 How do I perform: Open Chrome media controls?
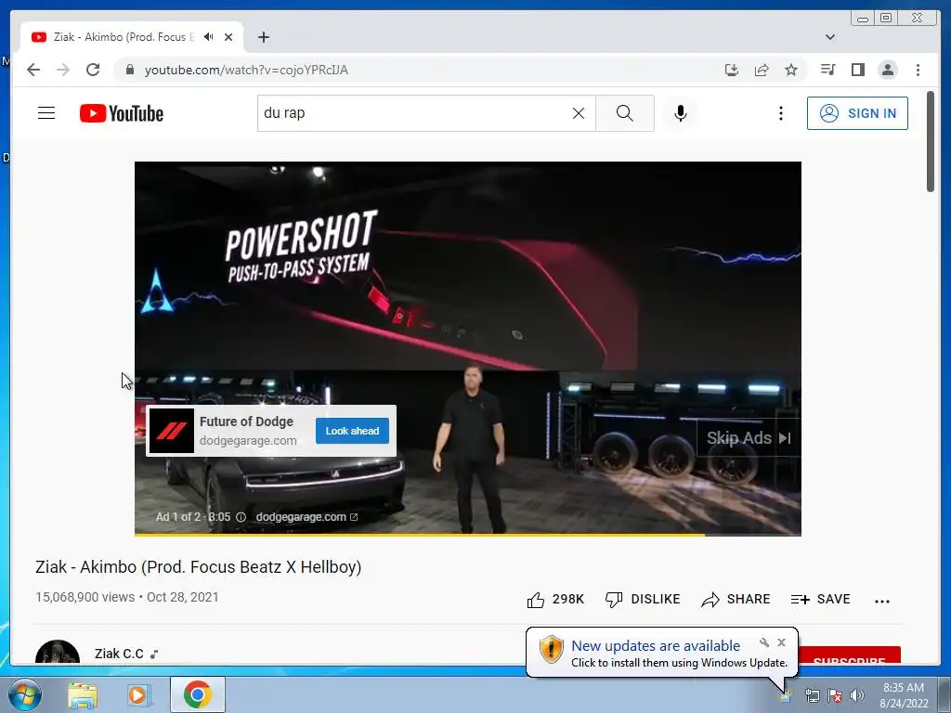pos(827,70)
